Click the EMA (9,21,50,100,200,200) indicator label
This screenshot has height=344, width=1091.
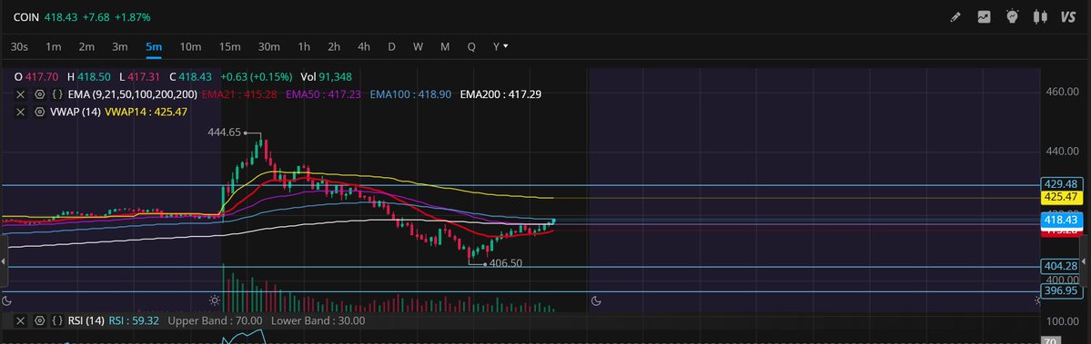coord(132,94)
